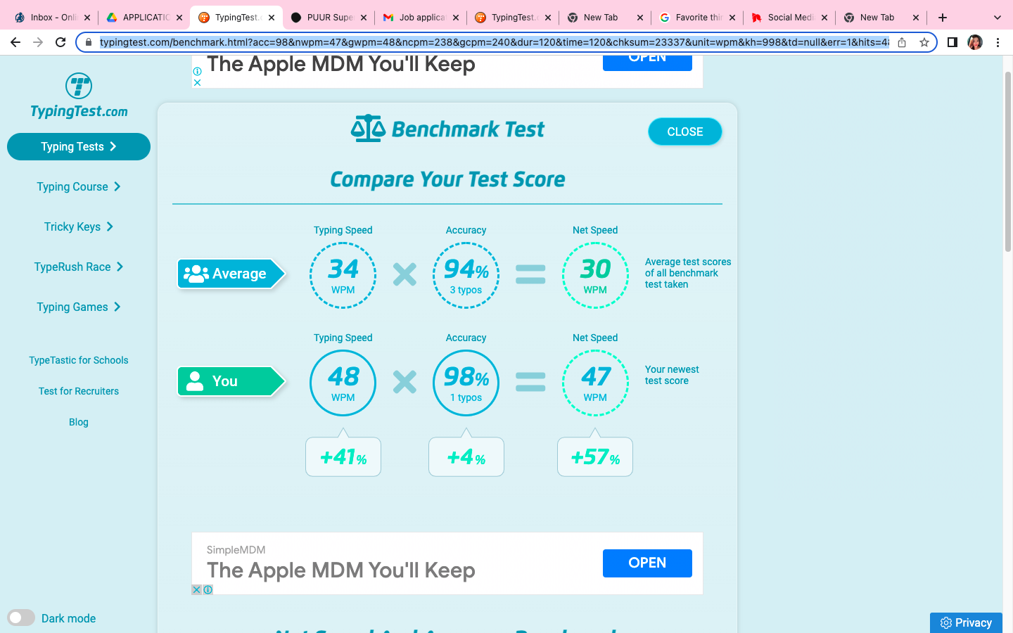Click the Benchmark Test scale icon
Viewport: 1013px width, 633px height.
[x=369, y=128]
